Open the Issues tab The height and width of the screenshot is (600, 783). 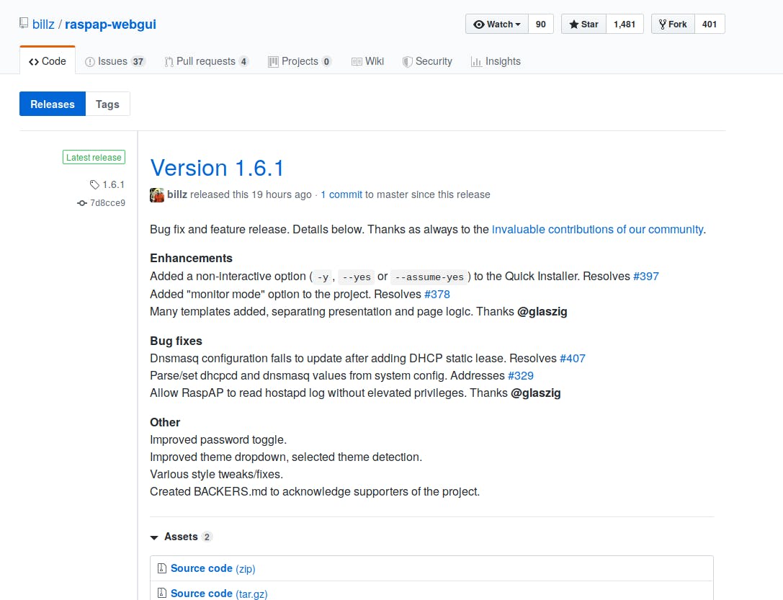pos(115,61)
